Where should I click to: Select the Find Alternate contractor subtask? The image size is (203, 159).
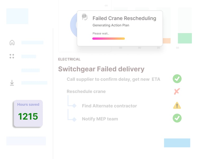point(109,106)
